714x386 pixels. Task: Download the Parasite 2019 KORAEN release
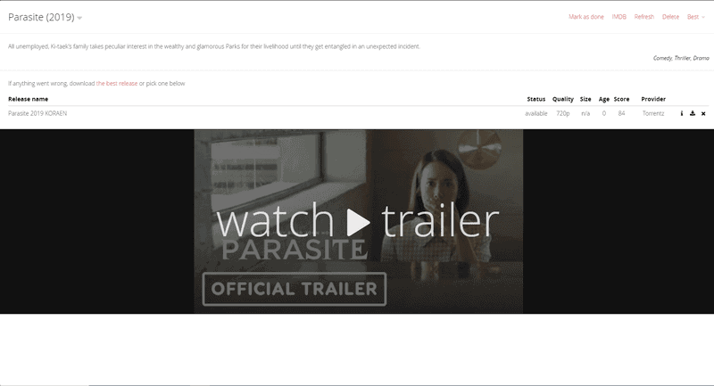point(693,114)
